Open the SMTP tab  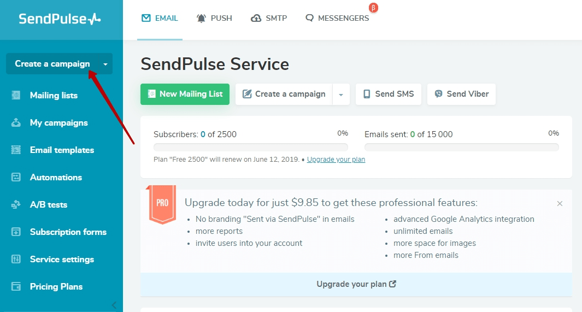[269, 18]
